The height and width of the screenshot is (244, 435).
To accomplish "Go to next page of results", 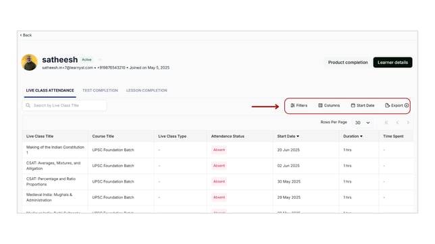I will point(408,123).
